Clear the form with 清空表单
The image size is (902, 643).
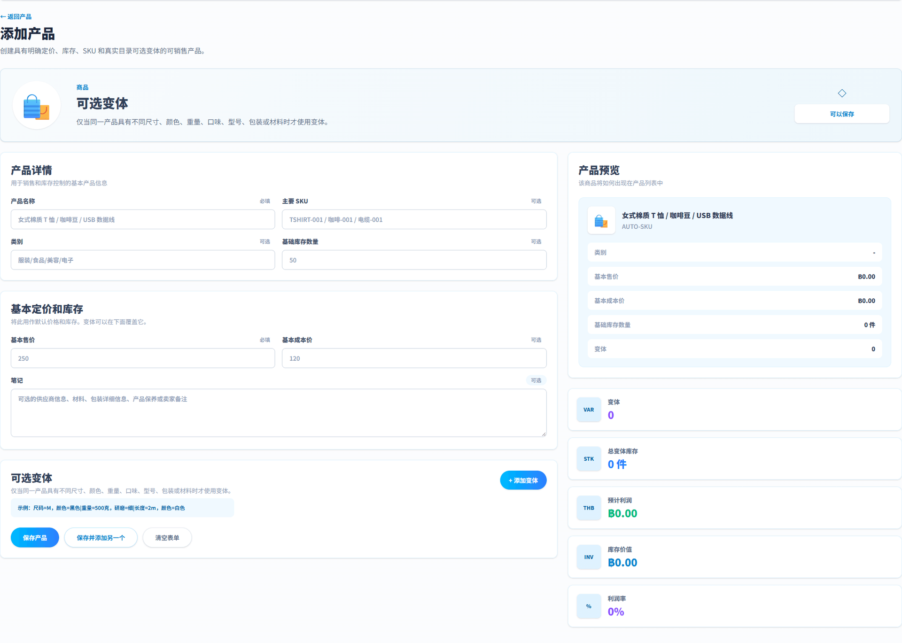click(x=167, y=537)
